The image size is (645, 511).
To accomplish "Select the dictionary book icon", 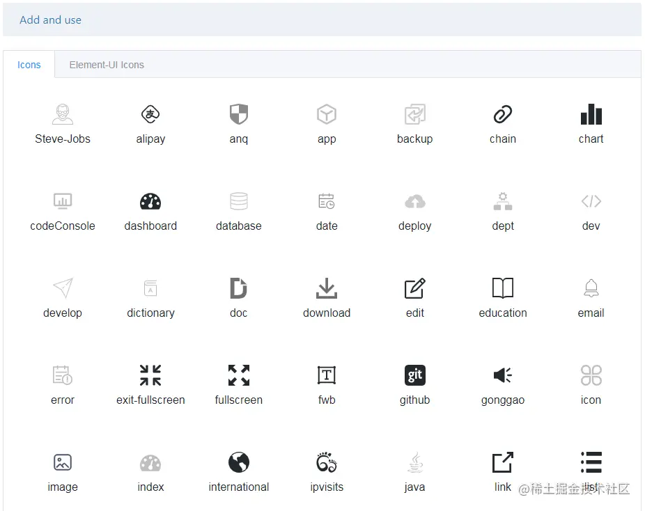I will pyautogui.click(x=150, y=288).
